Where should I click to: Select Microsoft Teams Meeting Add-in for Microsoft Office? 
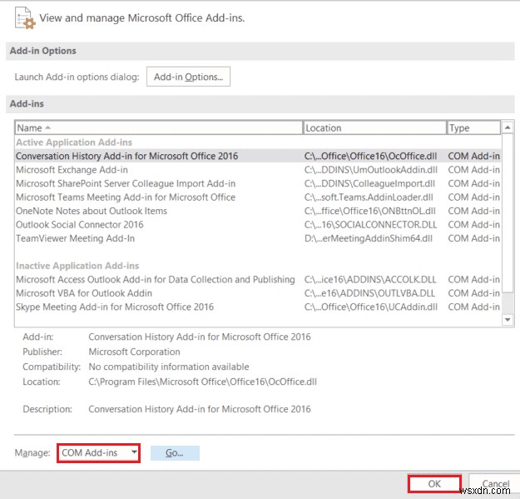[x=258, y=197]
